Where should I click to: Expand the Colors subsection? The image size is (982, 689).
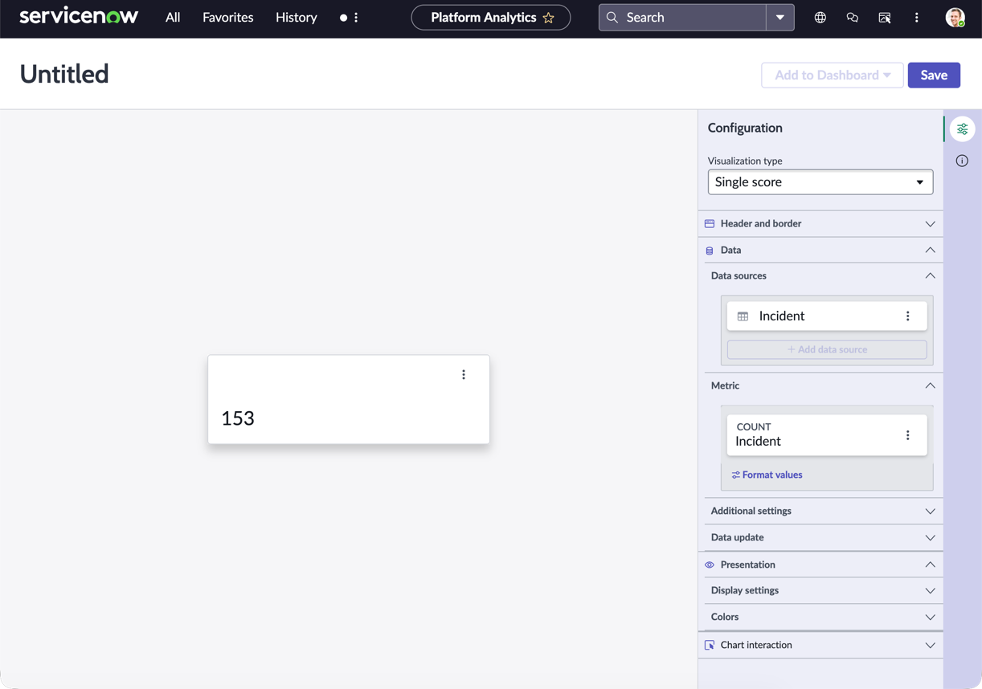pyautogui.click(x=824, y=617)
